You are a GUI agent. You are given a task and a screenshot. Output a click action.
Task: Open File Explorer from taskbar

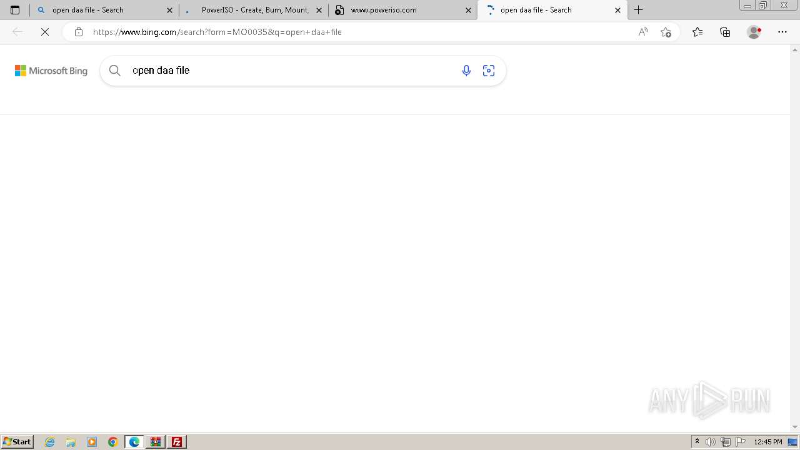pos(71,442)
